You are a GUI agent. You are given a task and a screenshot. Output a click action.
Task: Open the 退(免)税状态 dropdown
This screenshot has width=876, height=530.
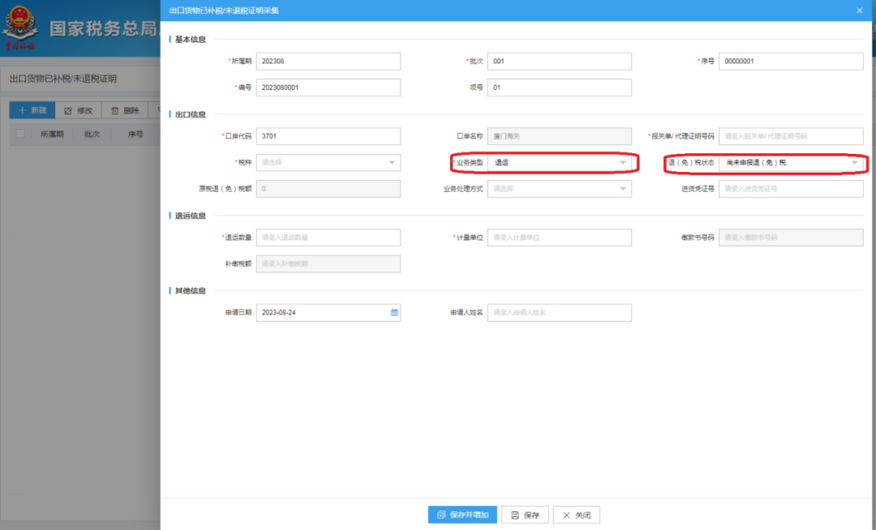pyautogui.click(x=791, y=162)
